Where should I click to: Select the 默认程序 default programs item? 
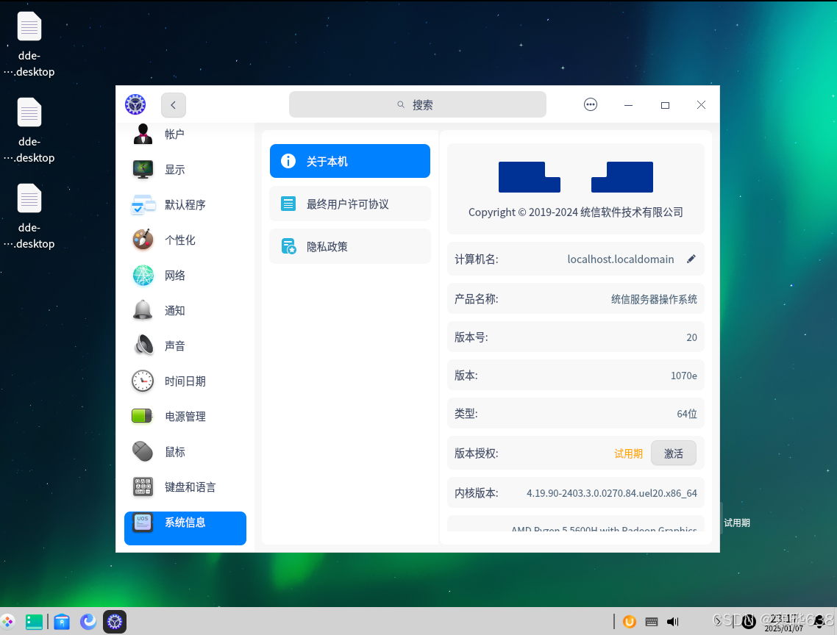click(185, 205)
